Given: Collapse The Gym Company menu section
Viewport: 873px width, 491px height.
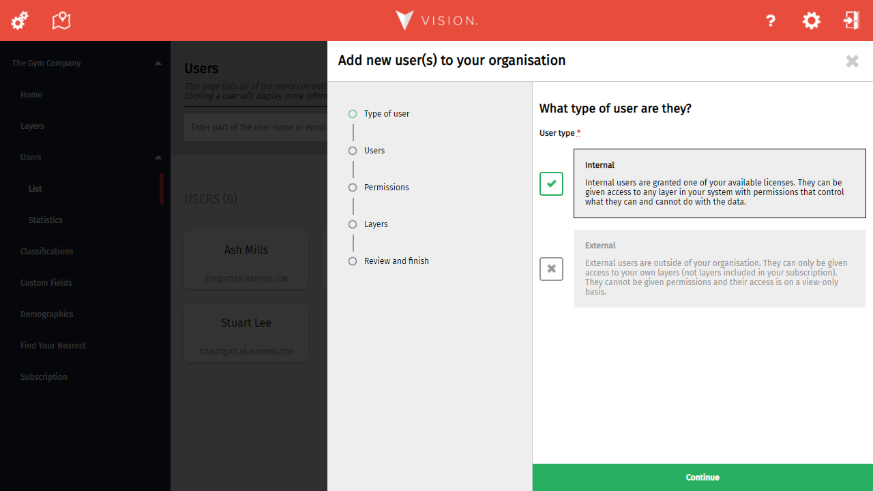Looking at the screenshot, I should [x=158, y=63].
